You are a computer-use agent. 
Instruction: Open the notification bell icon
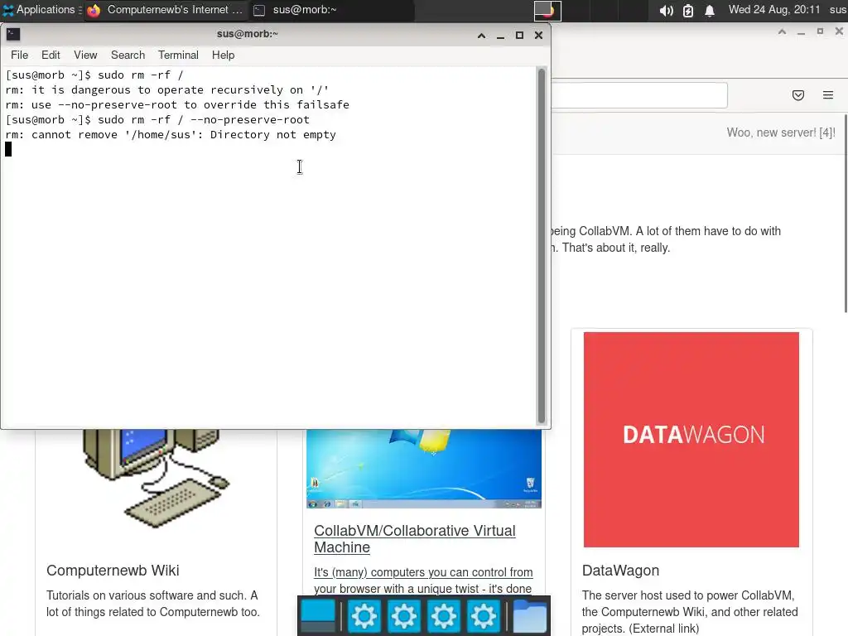pos(710,10)
